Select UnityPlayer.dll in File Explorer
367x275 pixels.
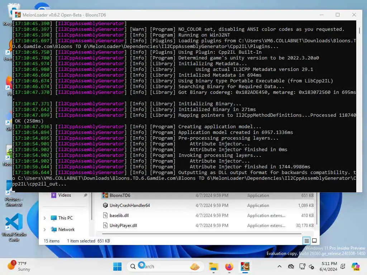point(208,226)
